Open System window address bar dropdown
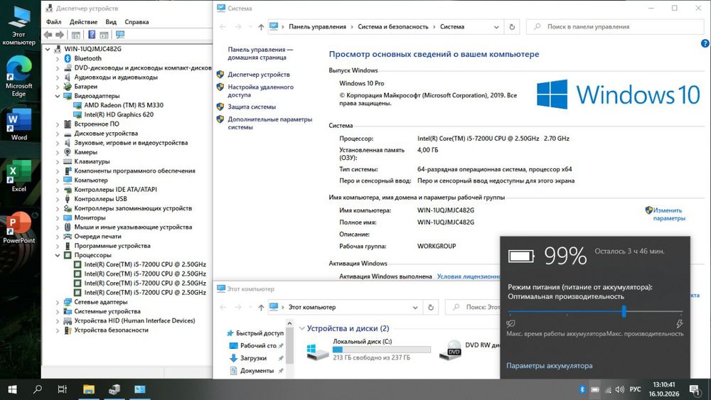Screen dimensions: 711x400 coord(496,27)
